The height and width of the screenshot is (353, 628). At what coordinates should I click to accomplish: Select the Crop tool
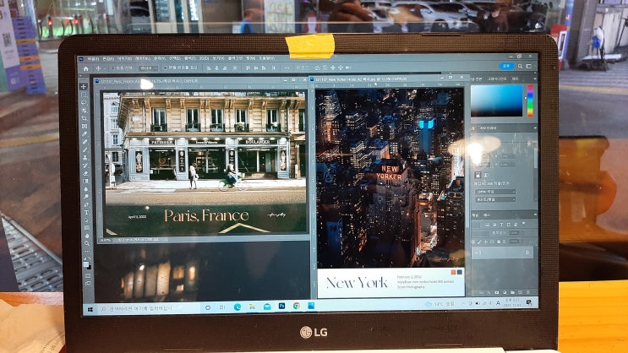(85, 118)
